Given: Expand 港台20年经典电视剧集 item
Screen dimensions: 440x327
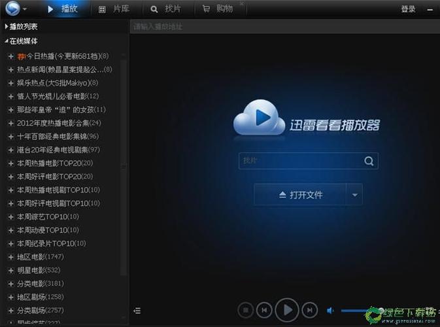Looking at the screenshot, I should point(11,150).
